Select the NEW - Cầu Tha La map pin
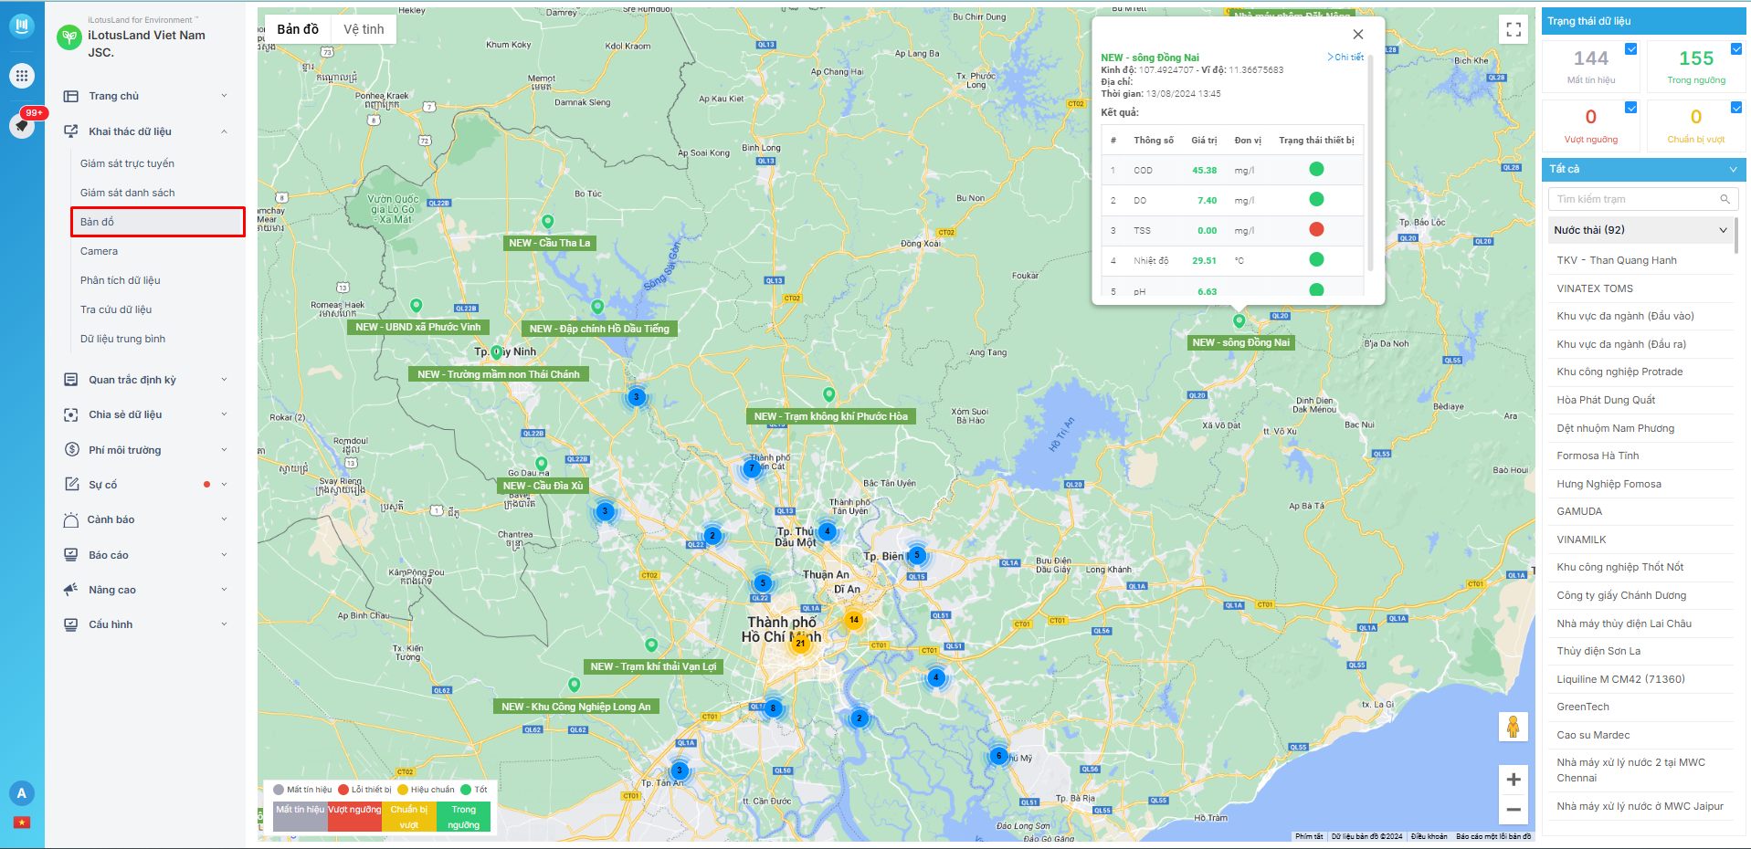The width and height of the screenshot is (1751, 849). 548,222
